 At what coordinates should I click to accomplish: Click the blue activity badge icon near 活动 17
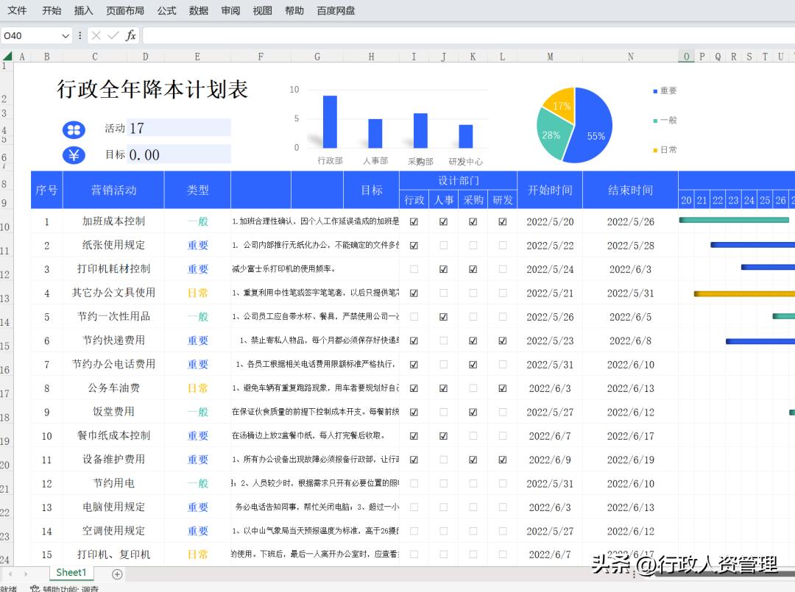[74, 129]
